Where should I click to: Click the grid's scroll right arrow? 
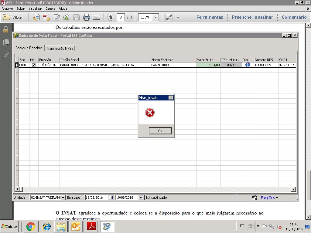[x=293, y=189]
